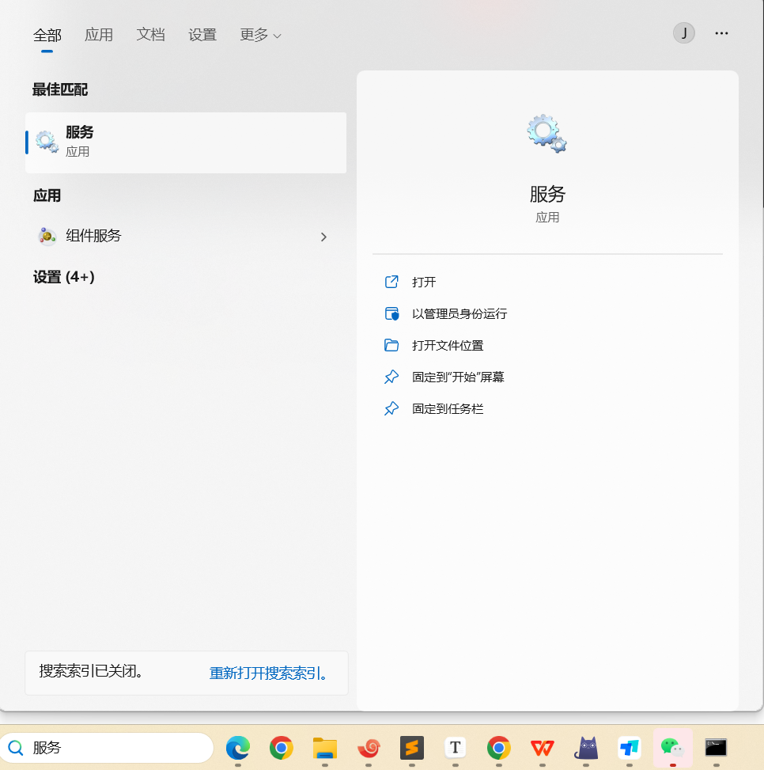The width and height of the screenshot is (764, 770).
Task: Open the three-dot options menu
Action: coord(721,33)
